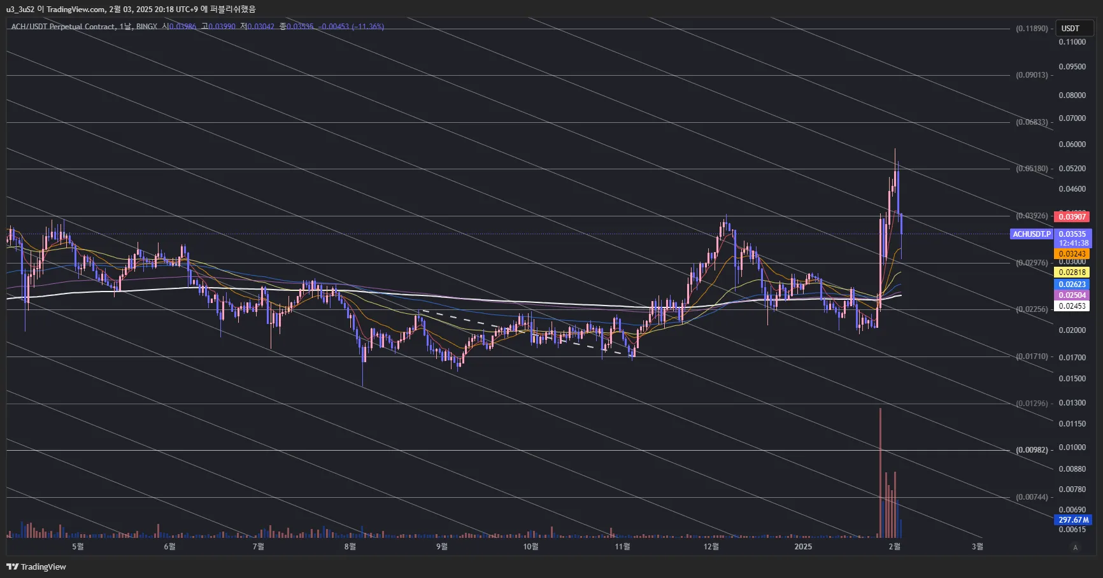The image size is (1103, 578).
Task: Select the (0.05180) Fib level label
Action: (x=1032, y=169)
